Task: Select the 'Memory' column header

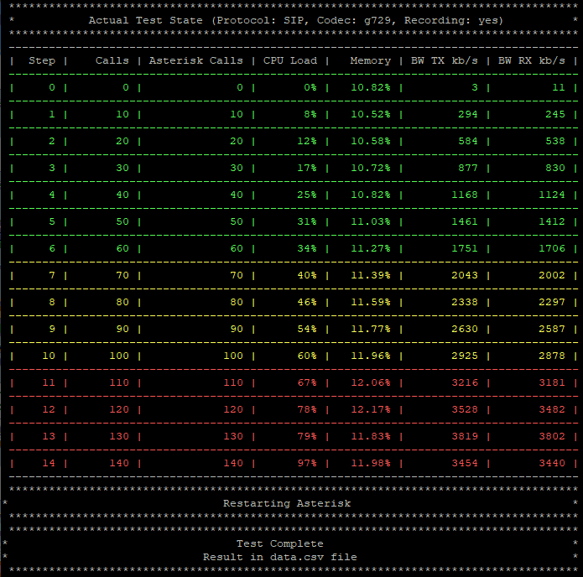Action: click(370, 60)
